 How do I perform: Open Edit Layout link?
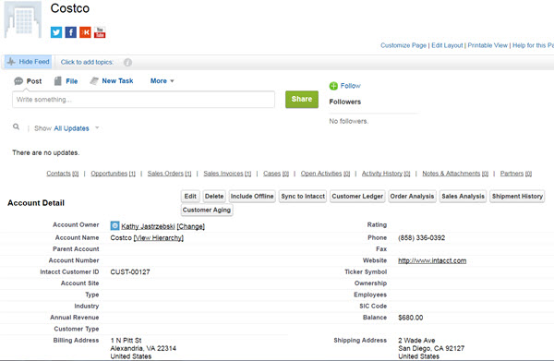(x=447, y=45)
